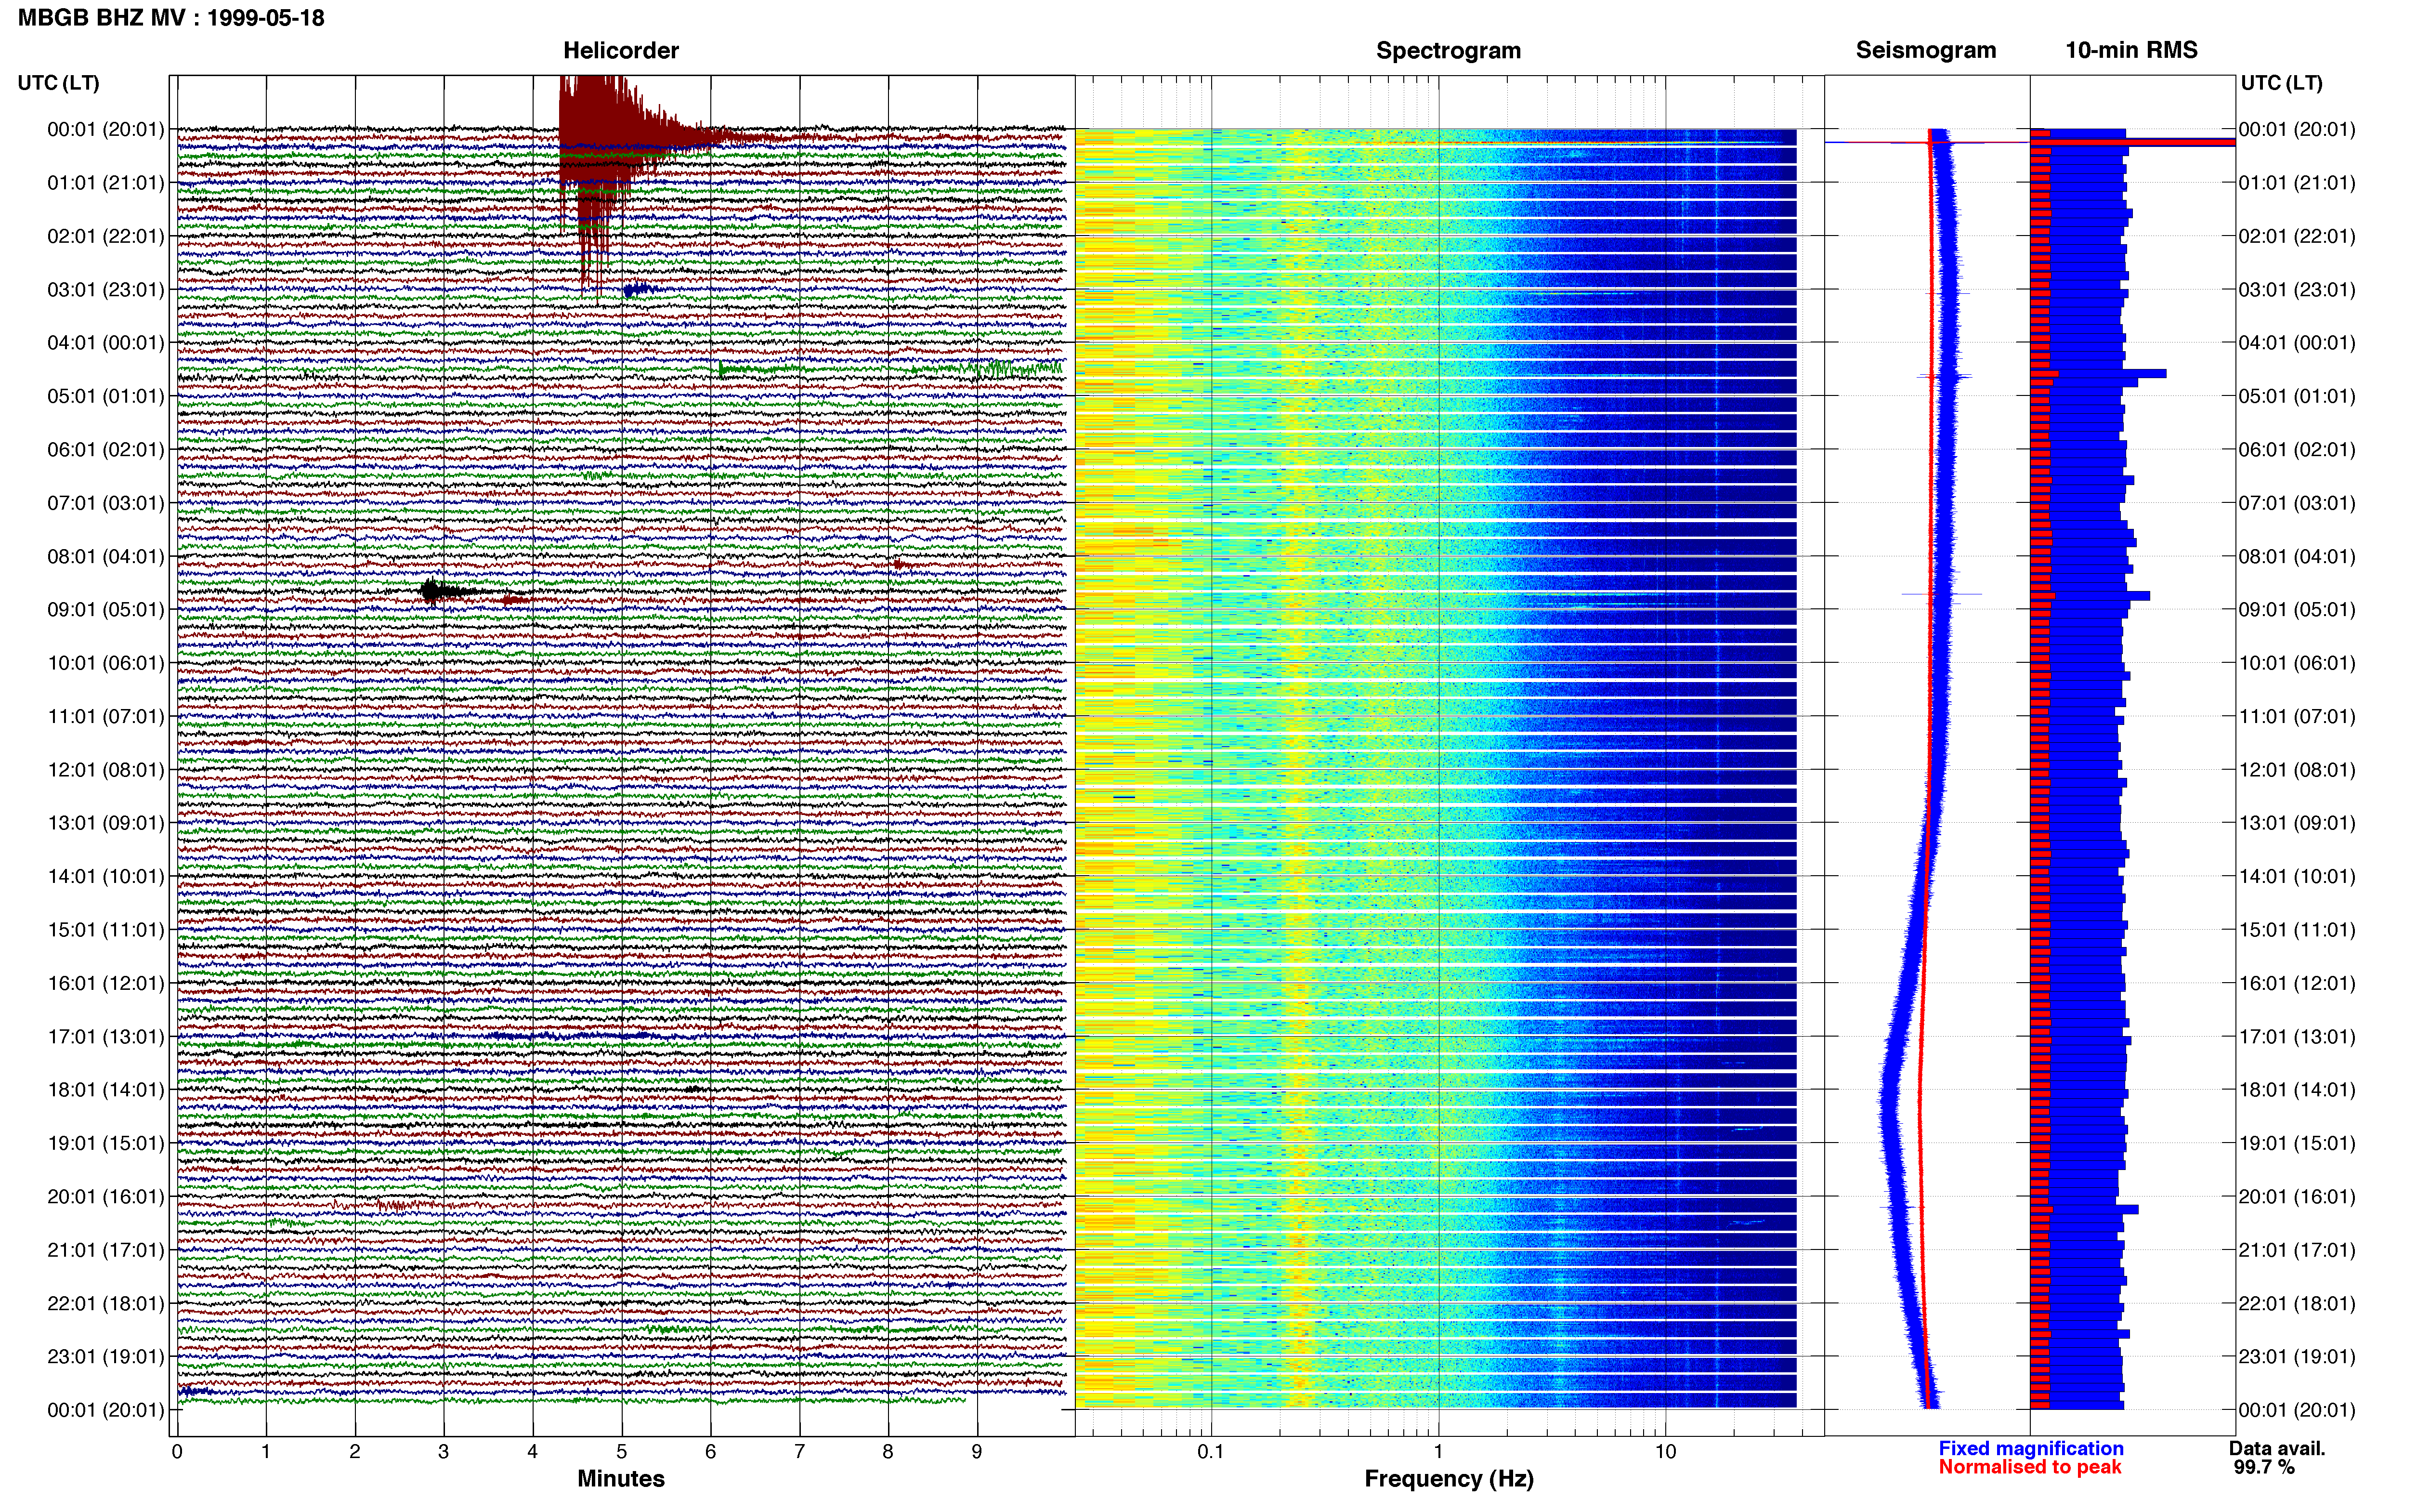Click right-side time label '18:01 (14:01)'
The image size is (2417, 1512).
coord(2297,1090)
